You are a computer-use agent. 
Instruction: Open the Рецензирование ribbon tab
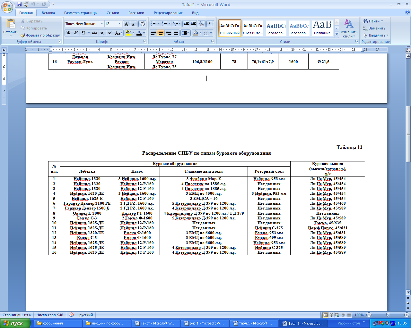pyautogui.click(x=168, y=13)
